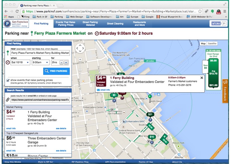Click see details for 1 Ferry Building
This screenshot has height=164, width=231.
[x=61, y=128]
